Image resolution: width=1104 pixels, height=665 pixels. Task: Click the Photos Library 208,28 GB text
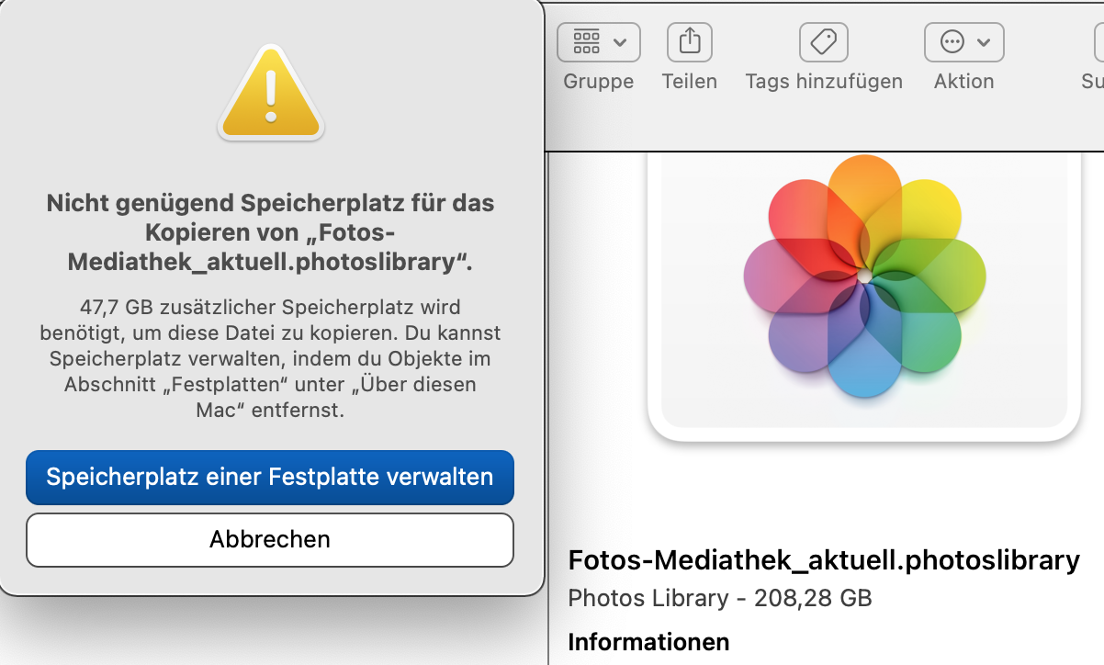(720, 599)
